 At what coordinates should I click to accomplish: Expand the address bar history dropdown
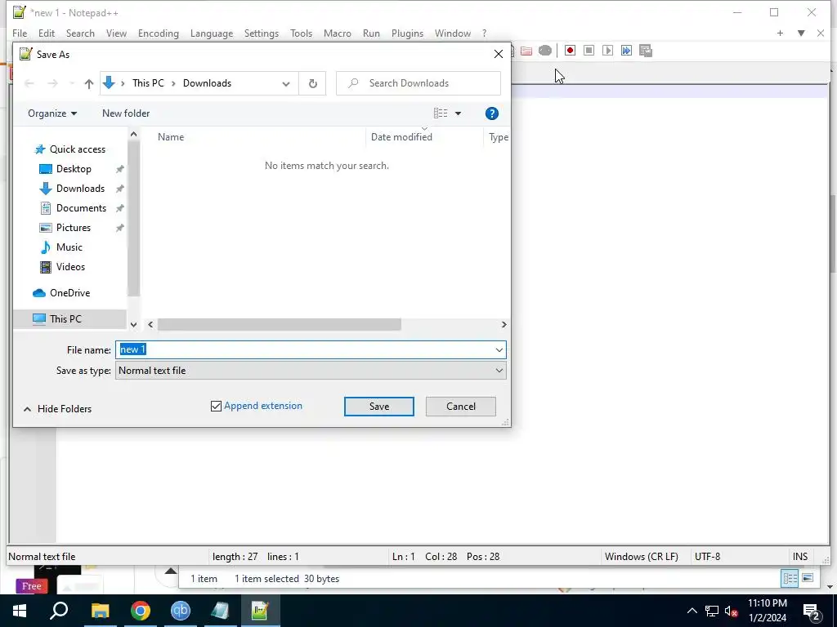point(286,84)
